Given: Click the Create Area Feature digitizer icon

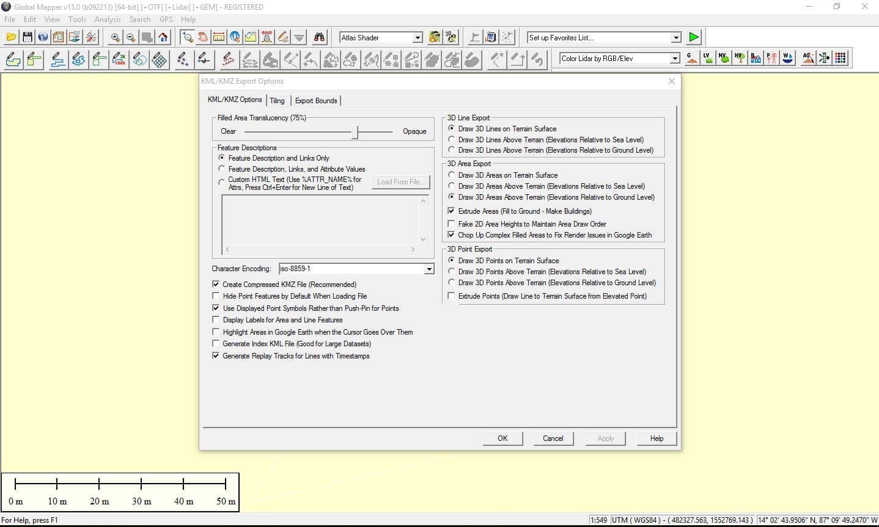Looking at the screenshot, I should click(x=13, y=59).
